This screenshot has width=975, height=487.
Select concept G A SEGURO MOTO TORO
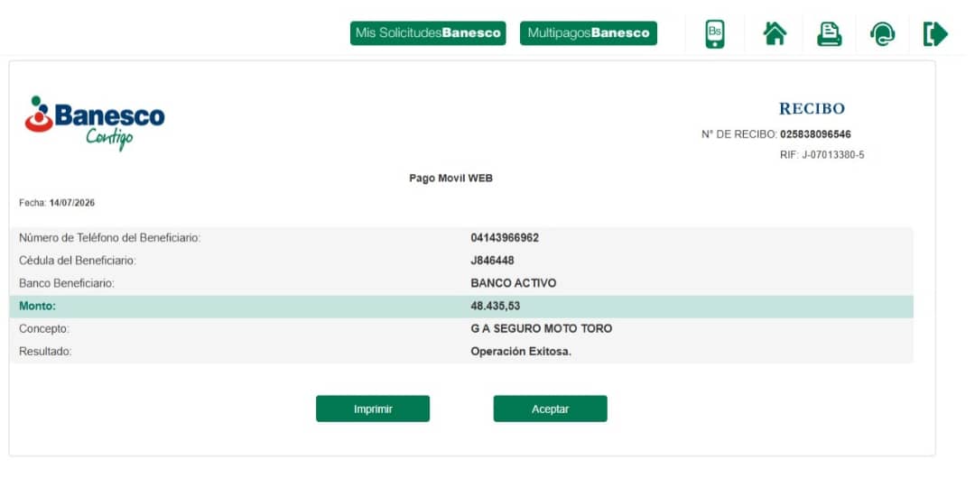(542, 328)
